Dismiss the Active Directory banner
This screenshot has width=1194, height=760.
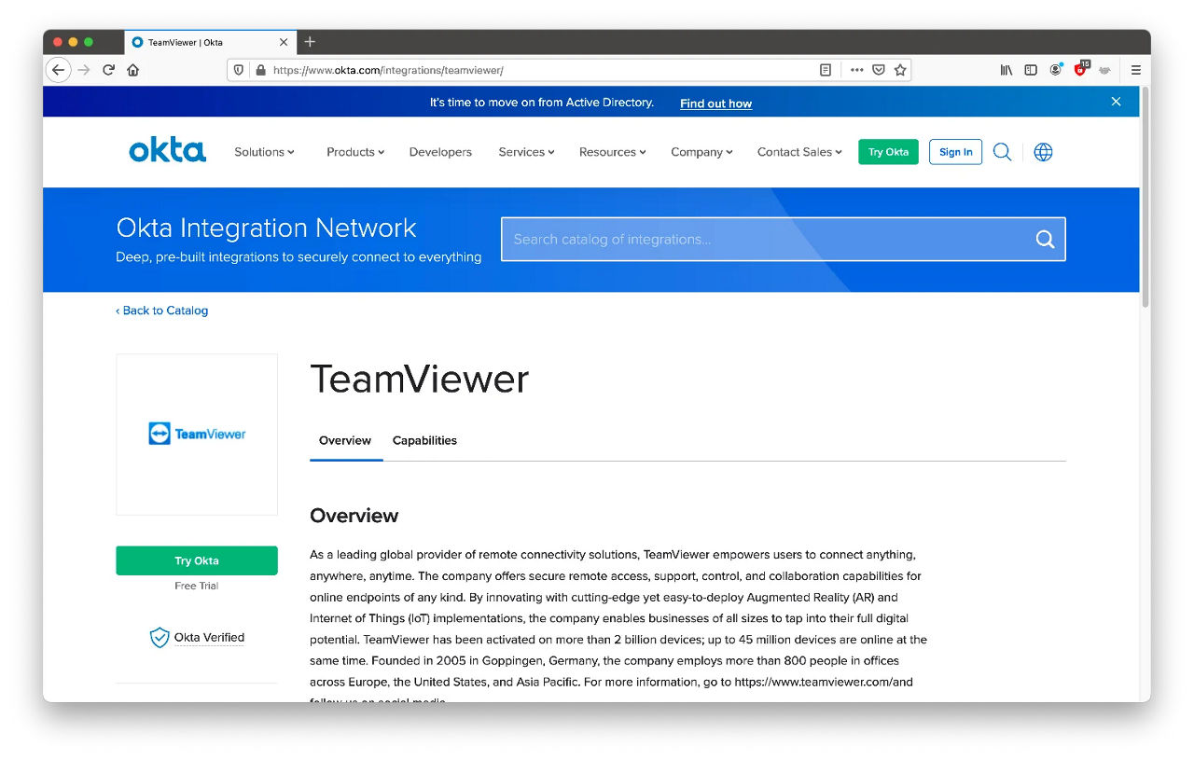tap(1116, 102)
